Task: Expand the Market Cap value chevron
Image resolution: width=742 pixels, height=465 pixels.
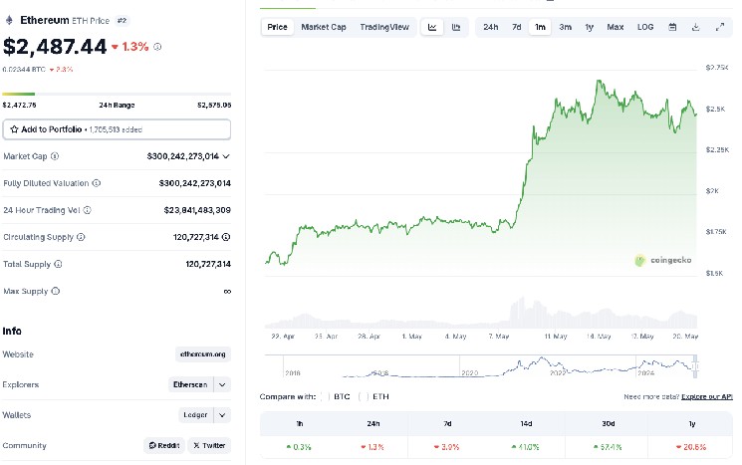Action: 227,156
